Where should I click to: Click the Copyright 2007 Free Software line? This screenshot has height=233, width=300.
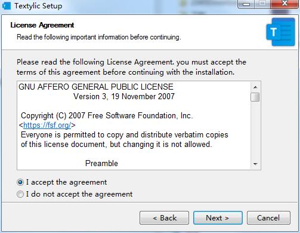pyautogui.click(x=107, y=116)
